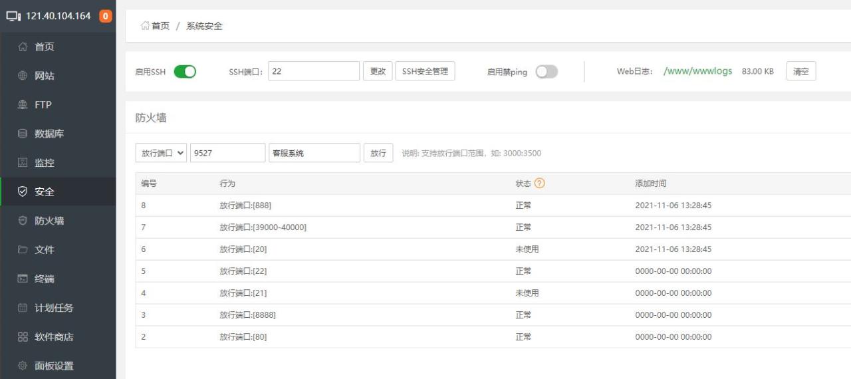851x379 pixels.
Task: Enable the 启用禁ping switch
Action: 547,72
